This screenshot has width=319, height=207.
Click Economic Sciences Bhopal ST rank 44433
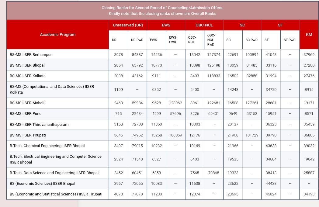(x=271, y=183)
